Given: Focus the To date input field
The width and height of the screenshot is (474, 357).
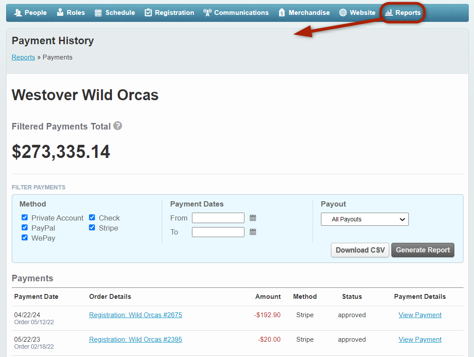Looking at the screenshot, I should [x=218, y=232].
